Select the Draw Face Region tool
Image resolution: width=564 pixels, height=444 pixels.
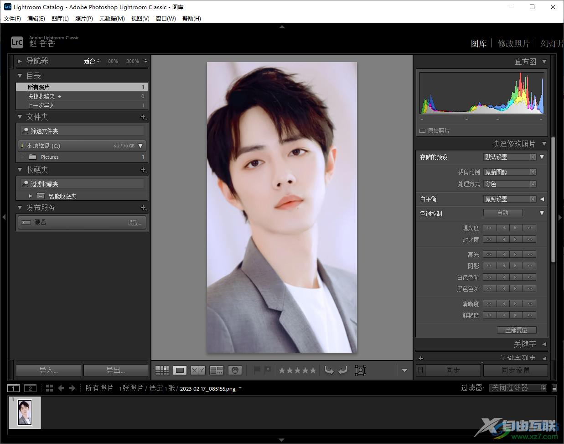(361, 371)
